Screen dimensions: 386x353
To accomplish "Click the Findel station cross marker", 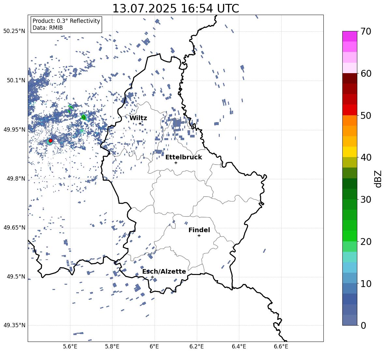I will [x=199, y=236].
